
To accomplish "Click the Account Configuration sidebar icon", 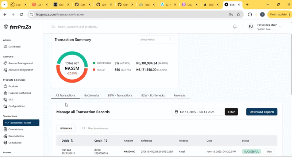I will tap(5, 70).
